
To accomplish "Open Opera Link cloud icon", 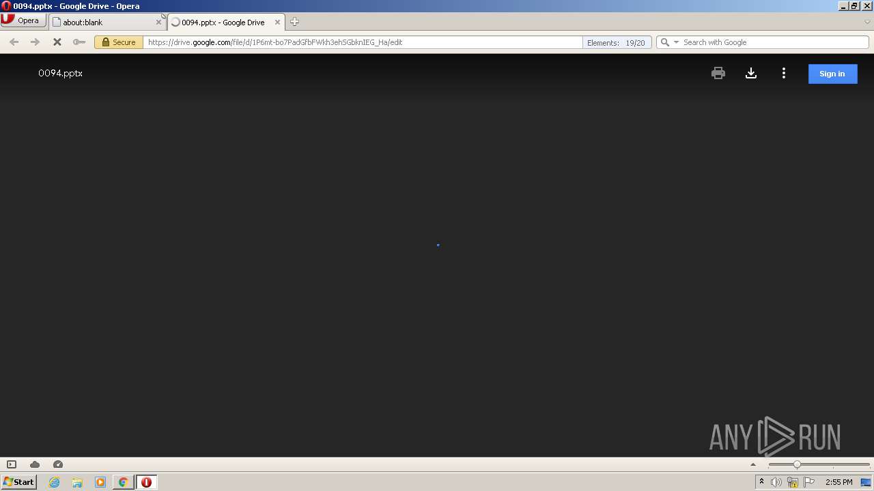I will 35,464.
